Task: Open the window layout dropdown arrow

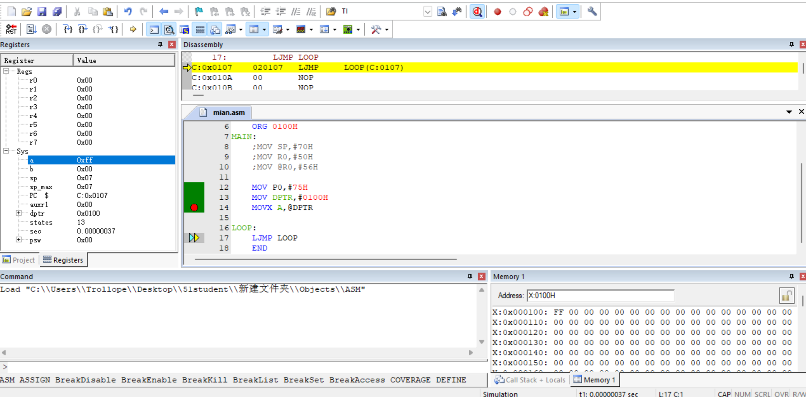Action: 575,11
